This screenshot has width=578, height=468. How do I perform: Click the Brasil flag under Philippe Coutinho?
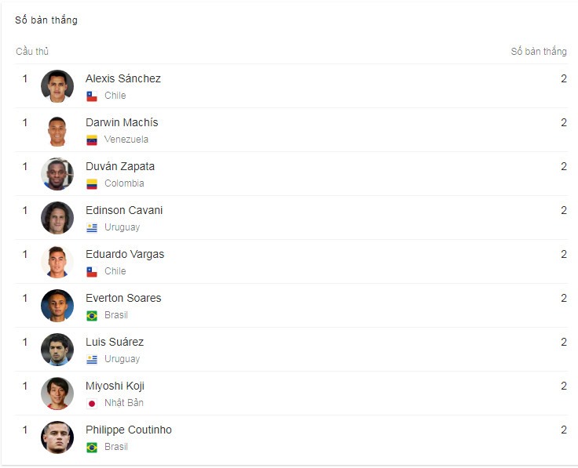(92, 447)
